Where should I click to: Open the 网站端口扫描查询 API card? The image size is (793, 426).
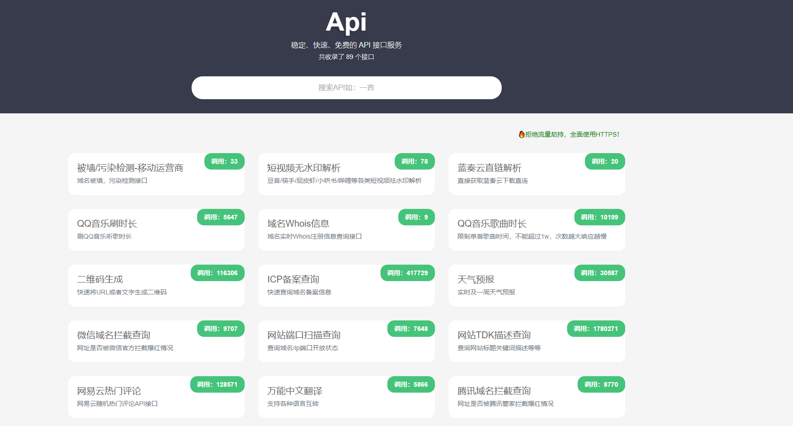point(347,341)
